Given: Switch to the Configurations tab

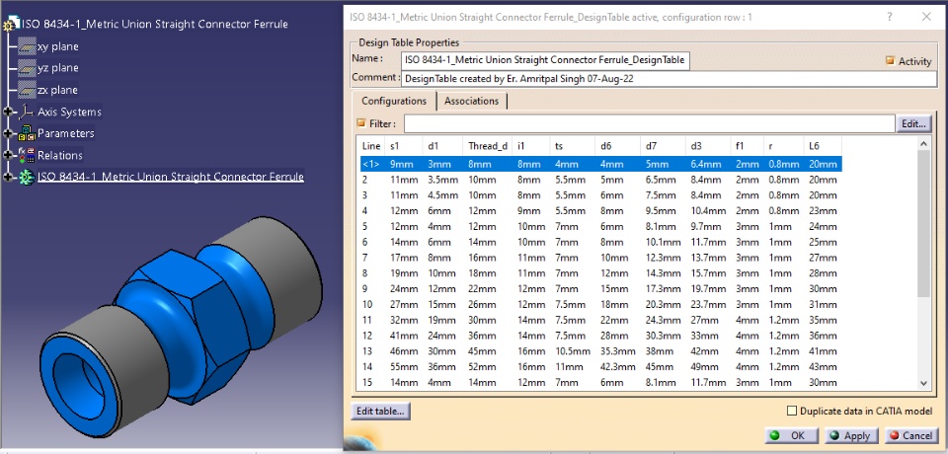Looking at the screenshot, I should 394,101.
